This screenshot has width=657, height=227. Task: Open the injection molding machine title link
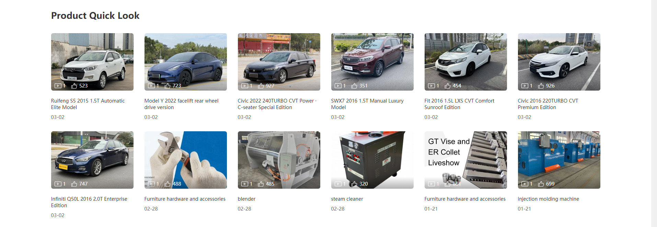(x=548, y=199)
